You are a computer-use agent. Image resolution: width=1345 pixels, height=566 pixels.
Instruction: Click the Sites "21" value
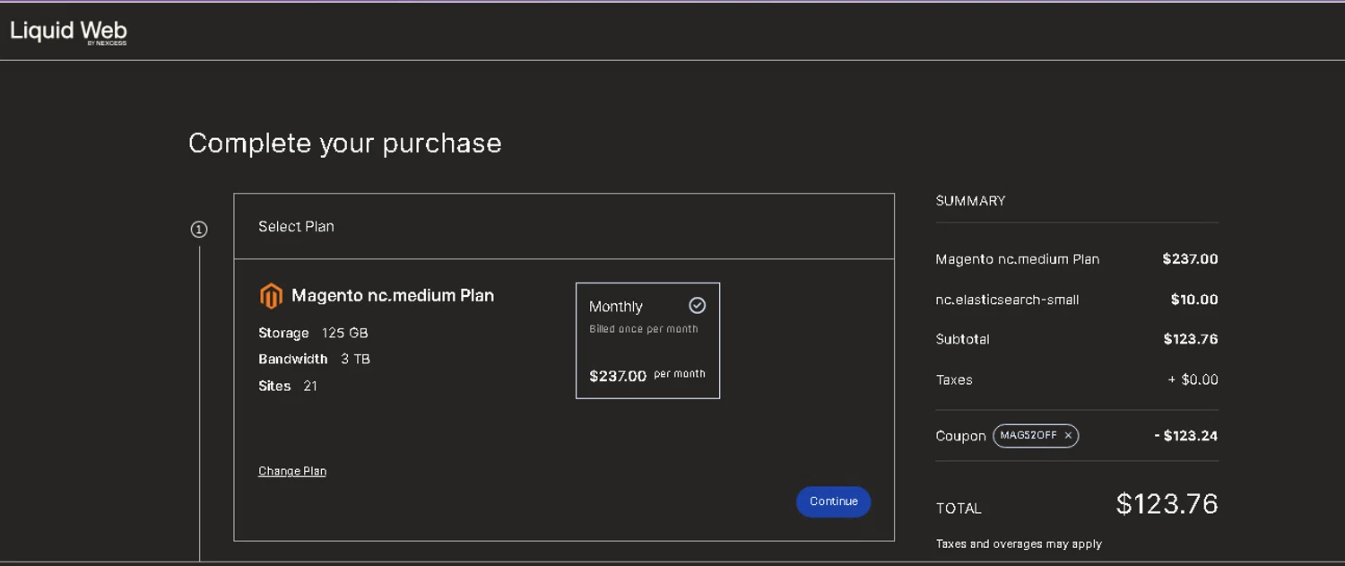pos(310,386)
